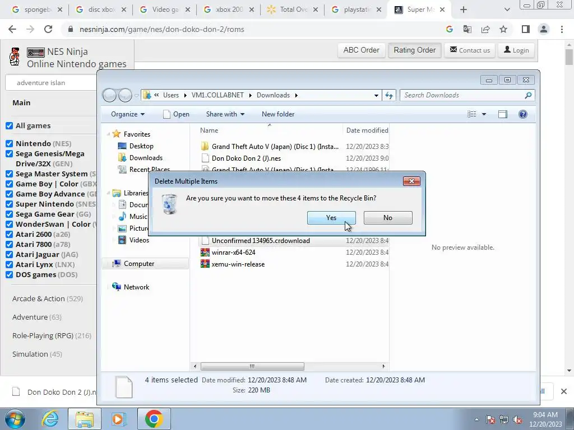Click Open in Explorer toolbar
This screenshot has width=574, height=430.
(x=176, y=114)
